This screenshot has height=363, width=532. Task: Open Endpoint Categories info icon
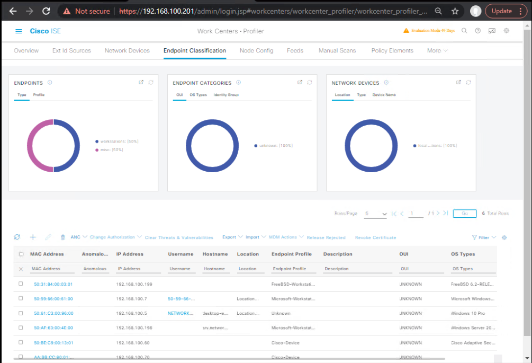pos(239,83)
